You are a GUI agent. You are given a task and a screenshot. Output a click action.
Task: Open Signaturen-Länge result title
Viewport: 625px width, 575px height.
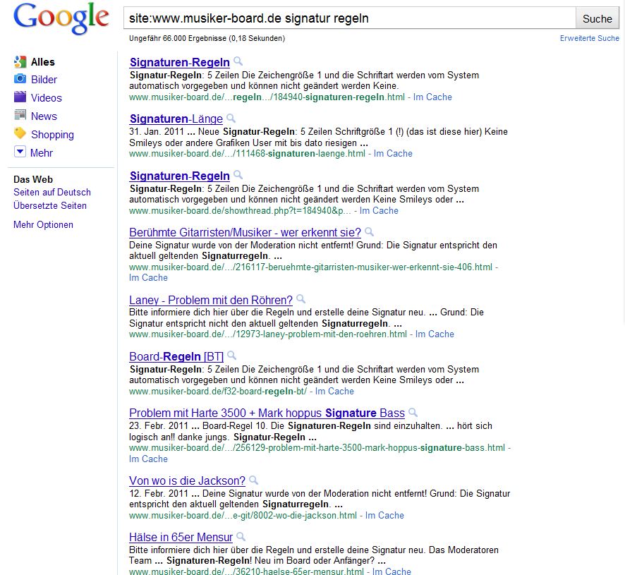176,119
